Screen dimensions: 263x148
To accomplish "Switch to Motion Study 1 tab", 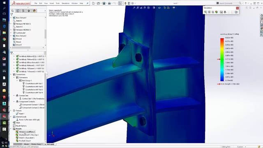I will (37, 144).
